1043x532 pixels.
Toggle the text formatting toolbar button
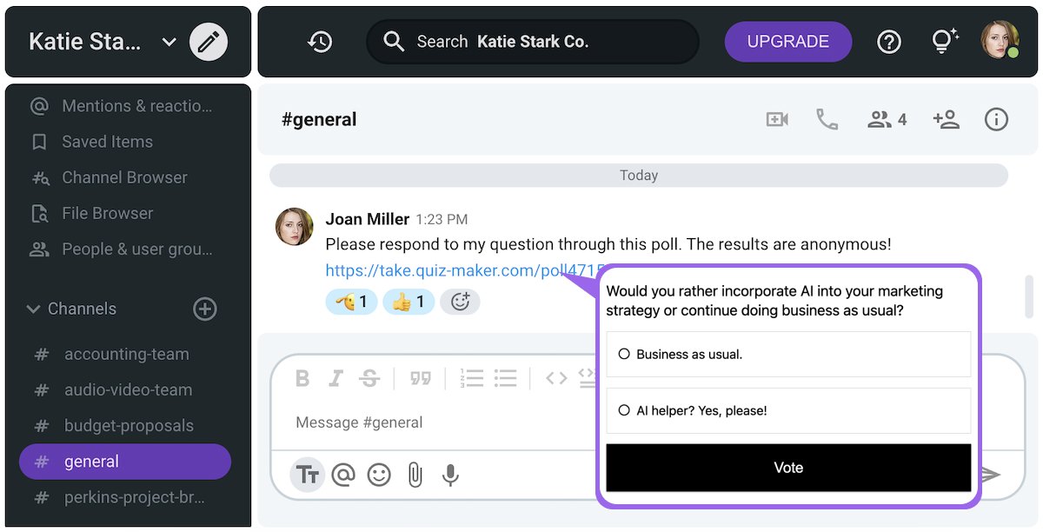[307, 475]
